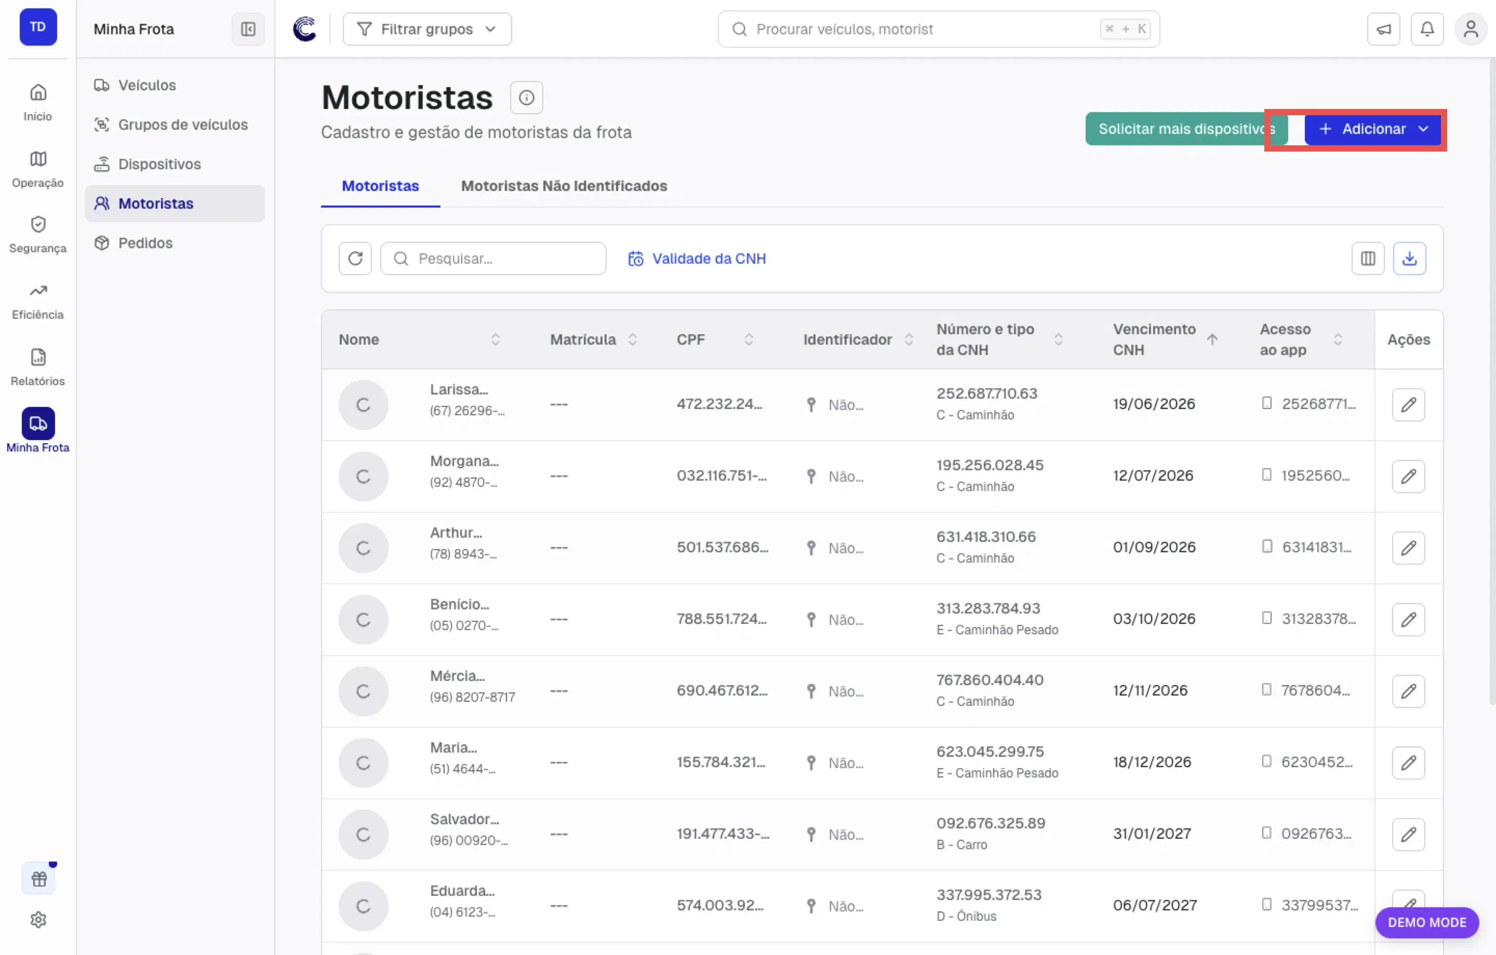Screen dimensions: 1496x955
Task: Open Dispositivos menu item
Action: (x=175, y=164)
